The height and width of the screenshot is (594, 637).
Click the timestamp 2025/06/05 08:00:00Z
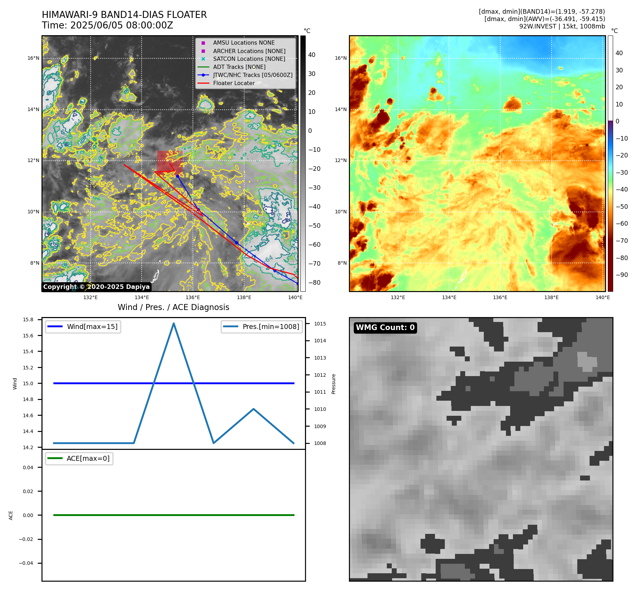click(x=122, y=25)
